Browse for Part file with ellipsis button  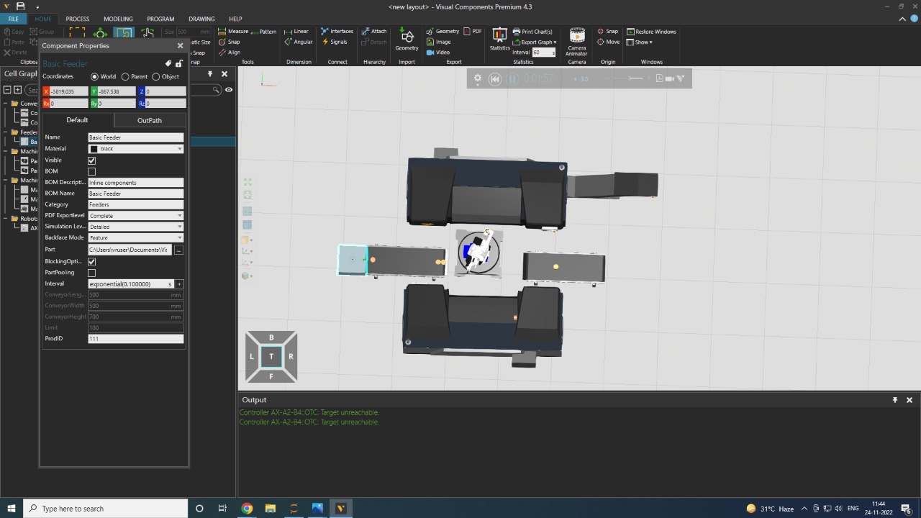point(178,250)
